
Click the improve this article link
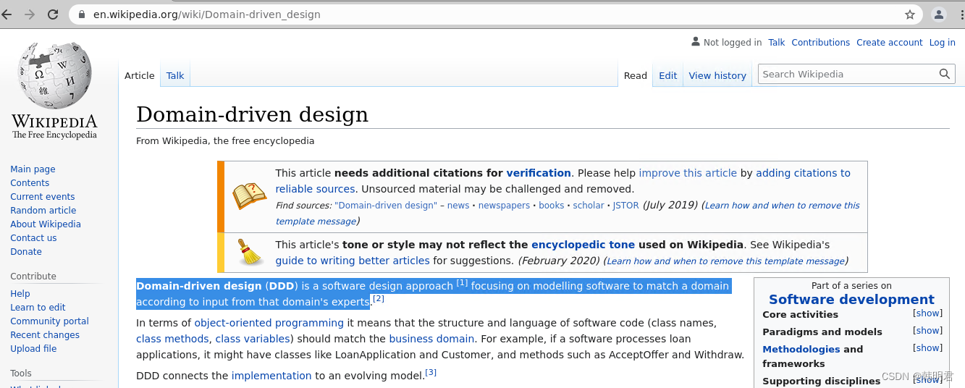click(x=688, y=173)
